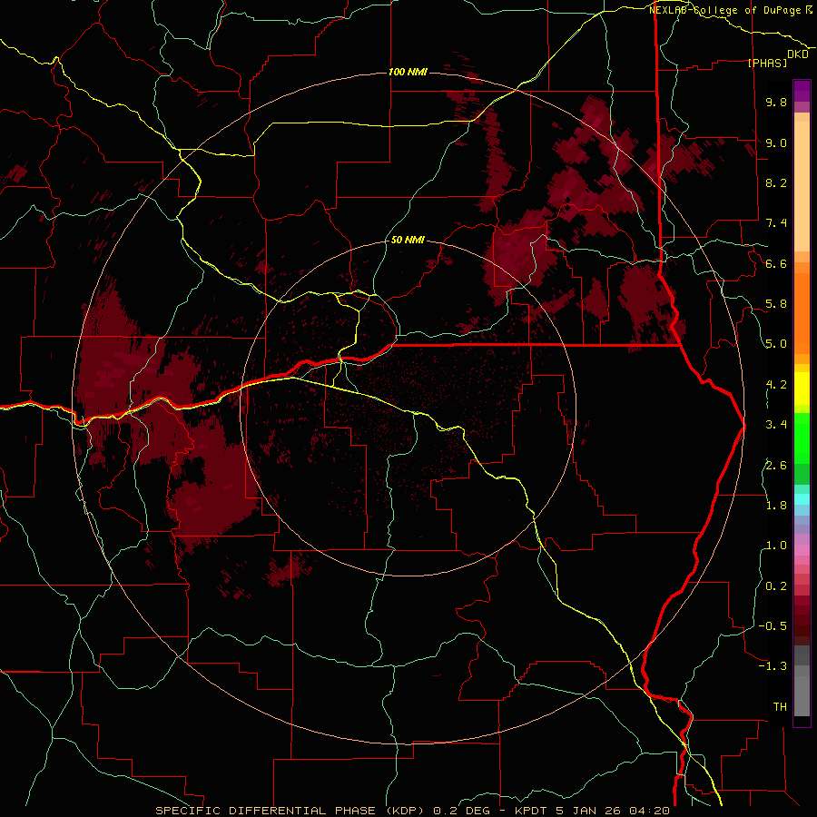
Task: Click the pink segment of the color bar
Action: 802,550
